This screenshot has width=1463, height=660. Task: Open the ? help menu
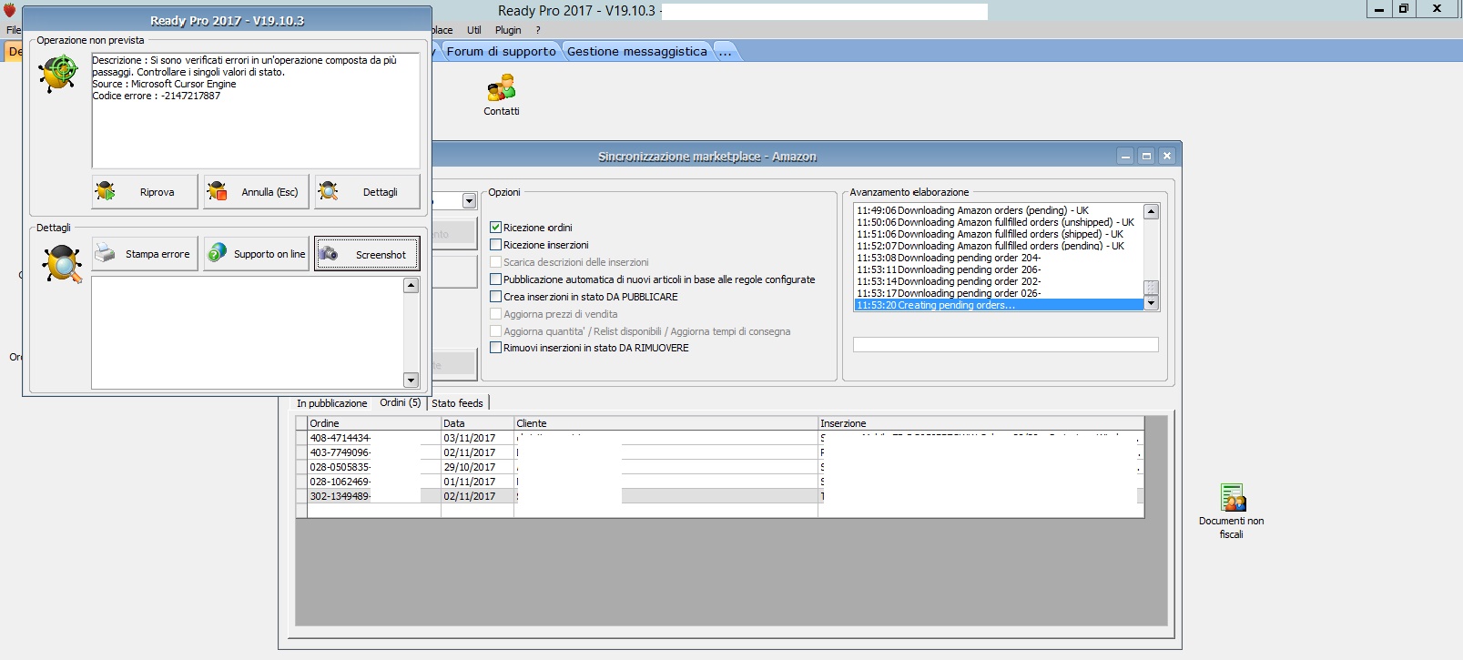click(x=538, y=30)
